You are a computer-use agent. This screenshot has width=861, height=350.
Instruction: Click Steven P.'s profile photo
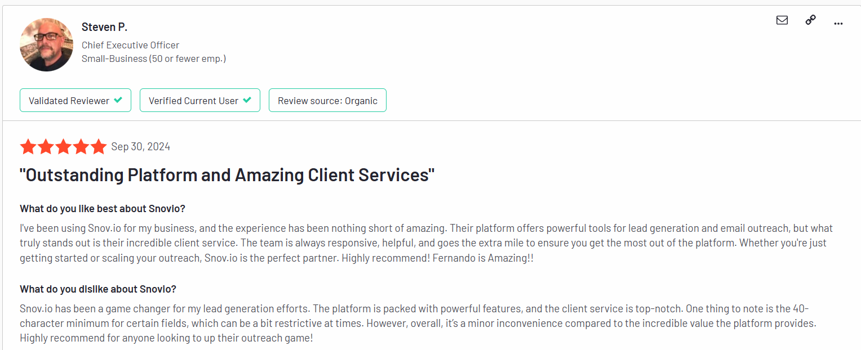tap(46, 44)
